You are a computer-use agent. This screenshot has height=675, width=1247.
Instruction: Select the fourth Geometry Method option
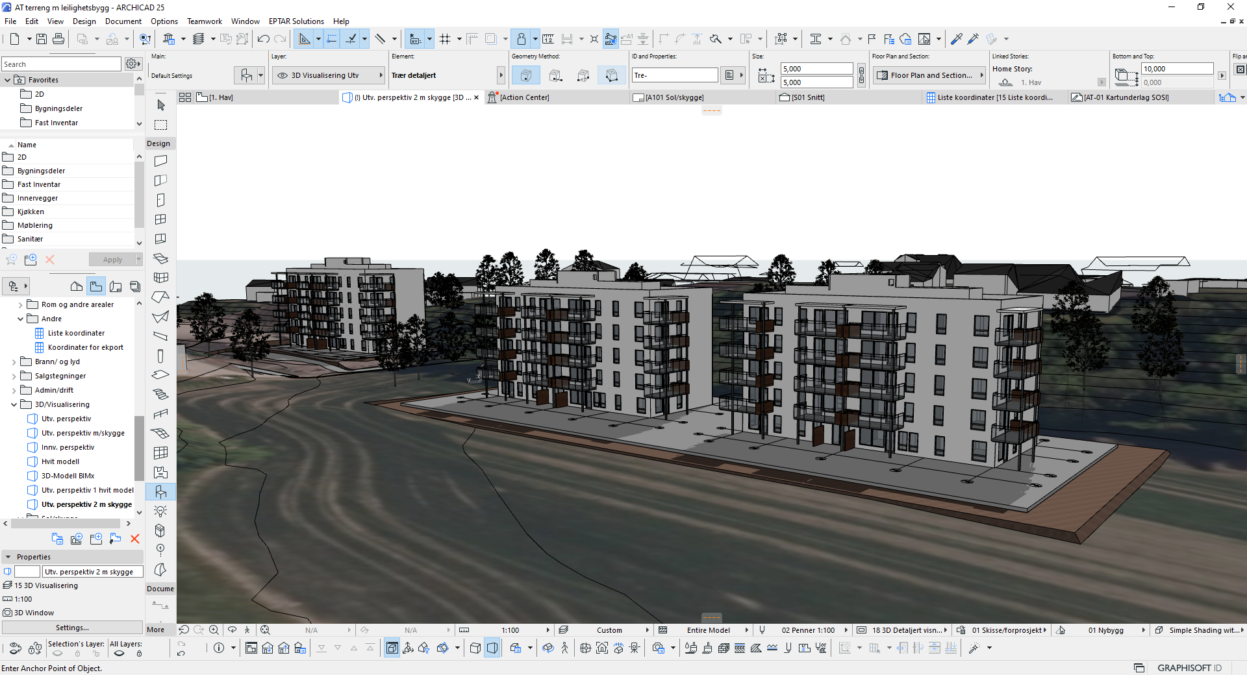coord(611,75)
